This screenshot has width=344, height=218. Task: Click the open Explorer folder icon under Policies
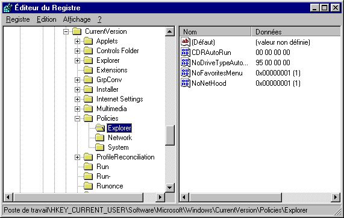100,128
